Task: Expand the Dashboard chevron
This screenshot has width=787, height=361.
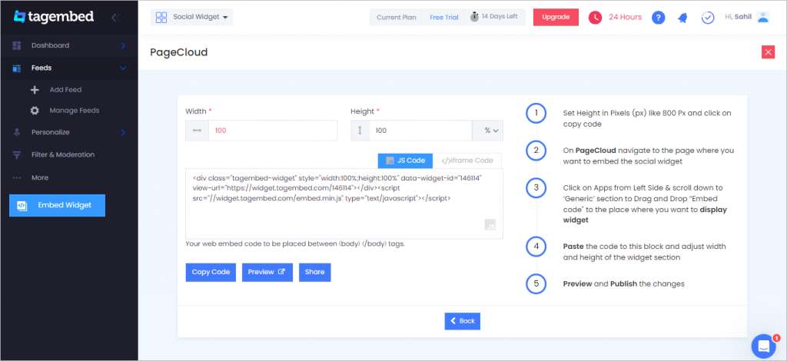Action: [x=123, y=45]
